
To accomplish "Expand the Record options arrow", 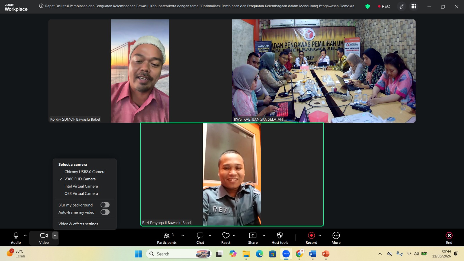I will tap(320, 235).
